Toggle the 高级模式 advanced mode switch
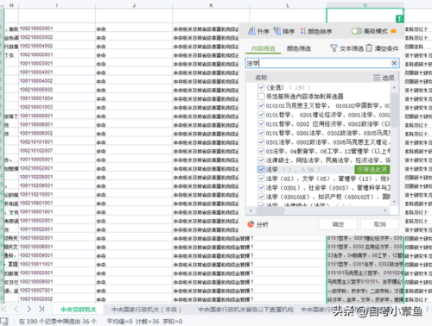This screenshot has width=432, height=326. [x=357, y=31]
